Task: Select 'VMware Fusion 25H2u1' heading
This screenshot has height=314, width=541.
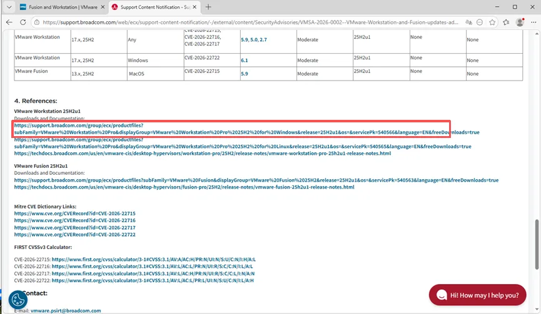Action: [x=41, y=166]
